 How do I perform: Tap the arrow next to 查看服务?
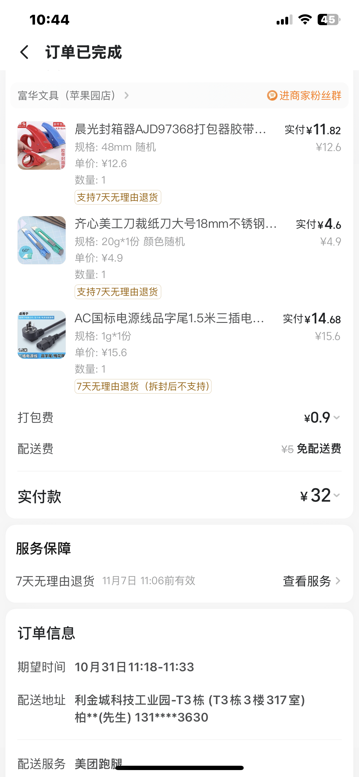338,581
